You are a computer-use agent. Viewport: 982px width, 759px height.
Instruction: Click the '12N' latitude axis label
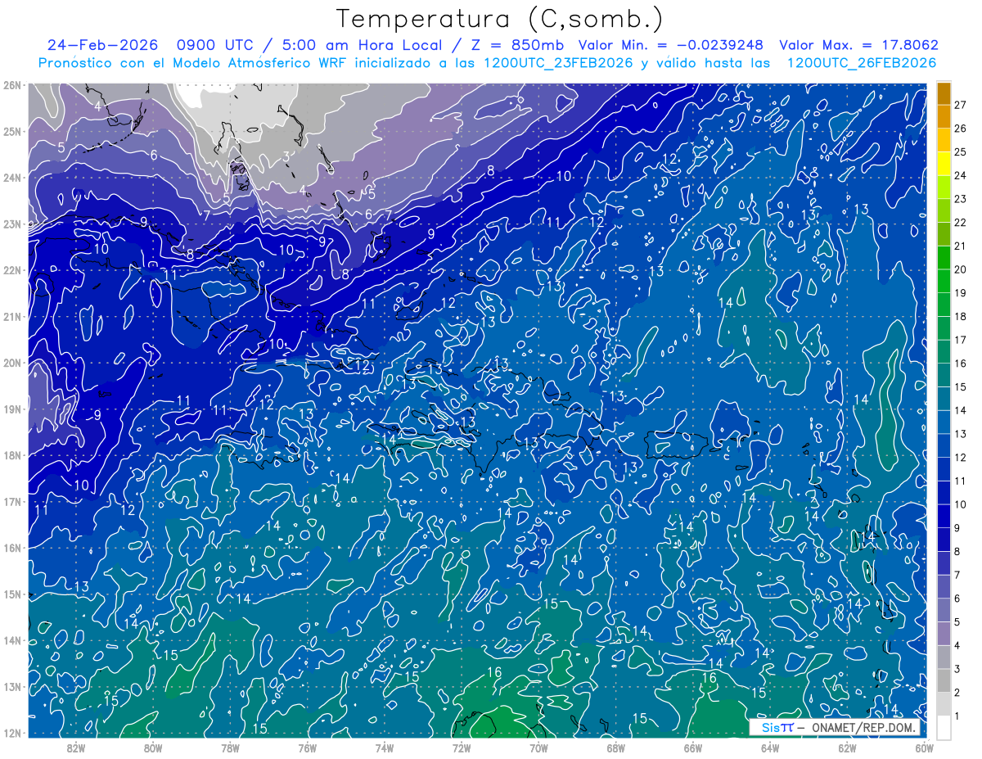pyautogui.click(x=13, y=733)
